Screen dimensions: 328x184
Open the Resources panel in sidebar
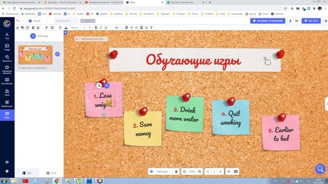click(7, 58)
